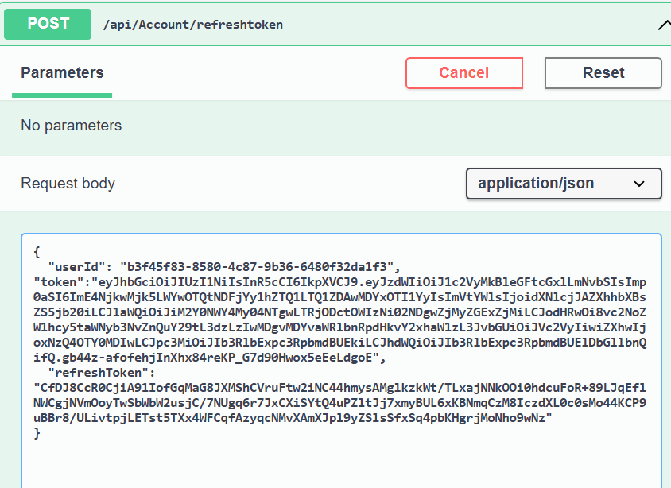The width and height of the screenshot is (671, 488).
Task: Click empty space below the JSON closing brace
Action: pyautogui.click(x=341, y=465)
